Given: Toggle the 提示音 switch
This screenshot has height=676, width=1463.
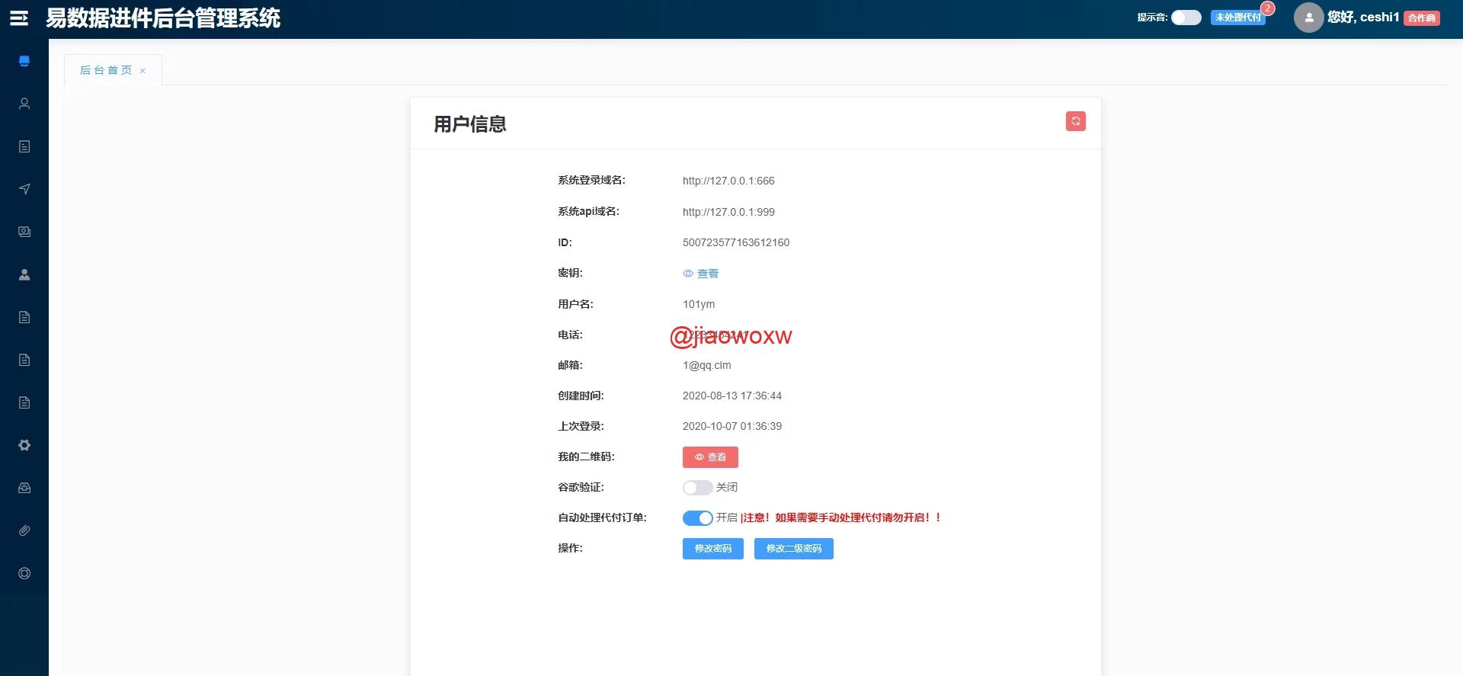Looking at the screenshot, I should [1186, 18].
